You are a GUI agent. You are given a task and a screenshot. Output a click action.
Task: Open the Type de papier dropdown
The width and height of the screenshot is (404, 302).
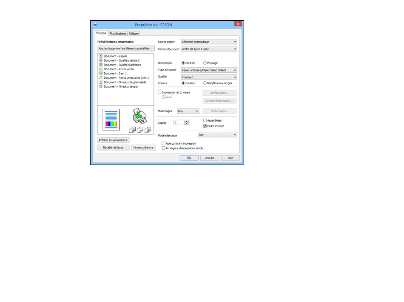pyautogui.click(x=209, y=70)
